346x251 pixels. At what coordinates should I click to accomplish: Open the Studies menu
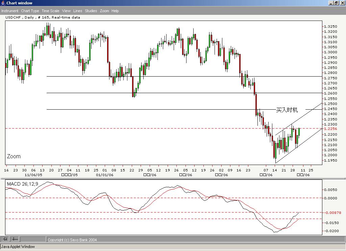point(91,11)
